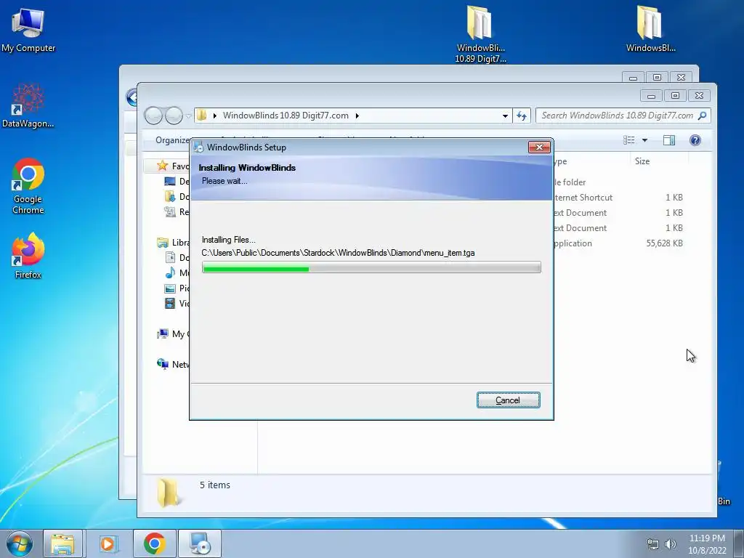Image resolution: width=744 pixels, height=558 pixels.
Task: Open the recent pages dropdown arrow
Action: [x=188, y=116]
